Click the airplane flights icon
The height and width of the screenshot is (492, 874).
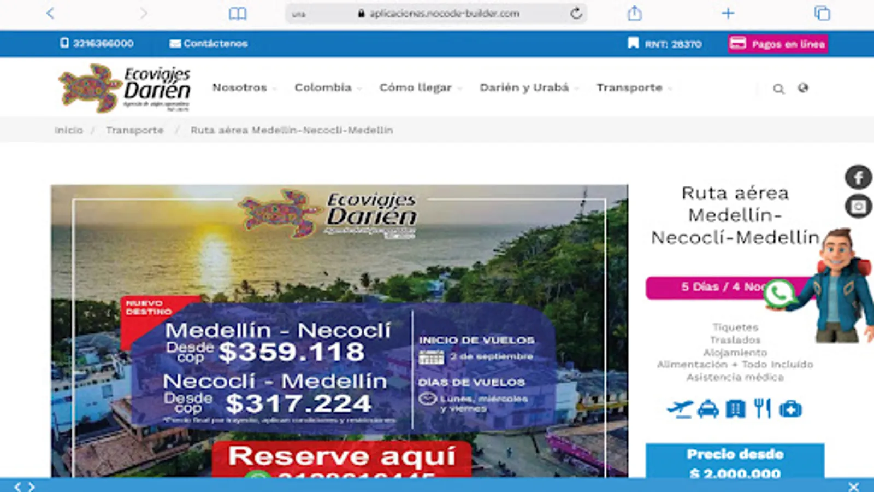click(680, 409)
